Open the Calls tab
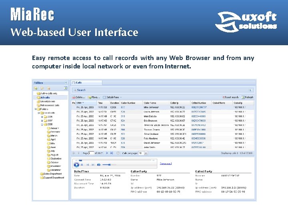Viewport: 288px width, 216px height. (x=87, y=83)
